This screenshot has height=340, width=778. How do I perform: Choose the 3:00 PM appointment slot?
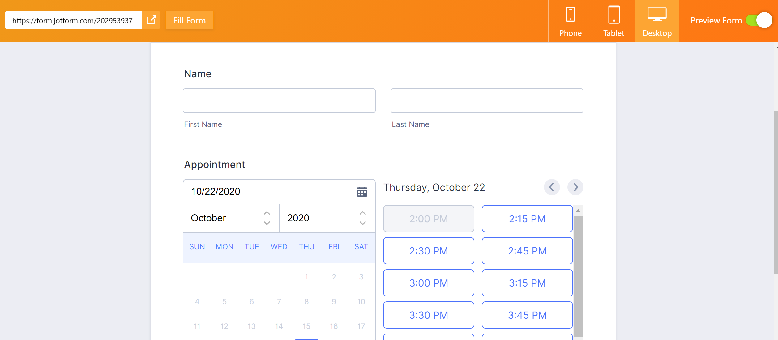click(428, 283)
